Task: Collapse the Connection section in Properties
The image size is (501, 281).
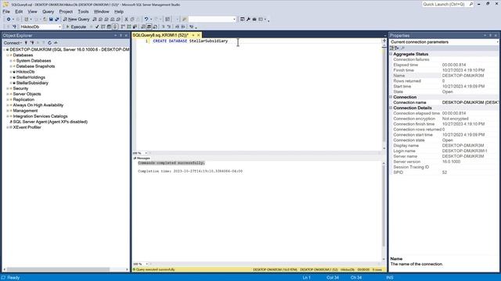Action: (x=391, y=97)
